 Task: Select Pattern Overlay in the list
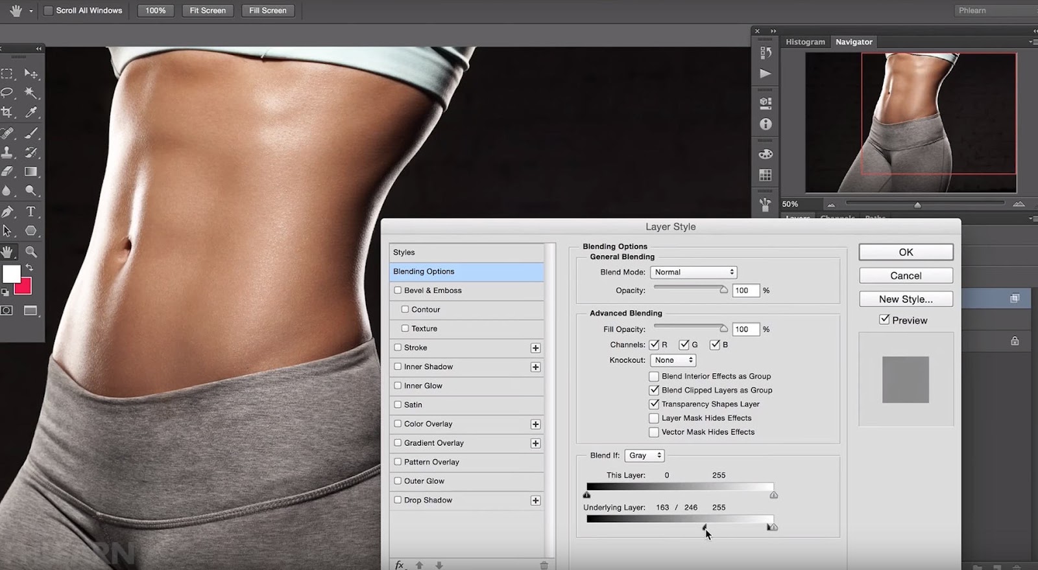(466, 462)
